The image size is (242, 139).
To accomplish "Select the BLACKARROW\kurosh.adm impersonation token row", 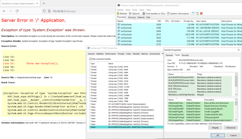I will 126,127.
